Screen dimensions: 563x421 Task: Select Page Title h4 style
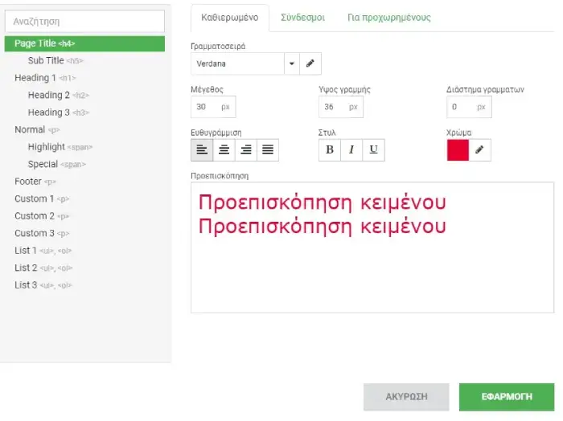(x=84, y=43)
